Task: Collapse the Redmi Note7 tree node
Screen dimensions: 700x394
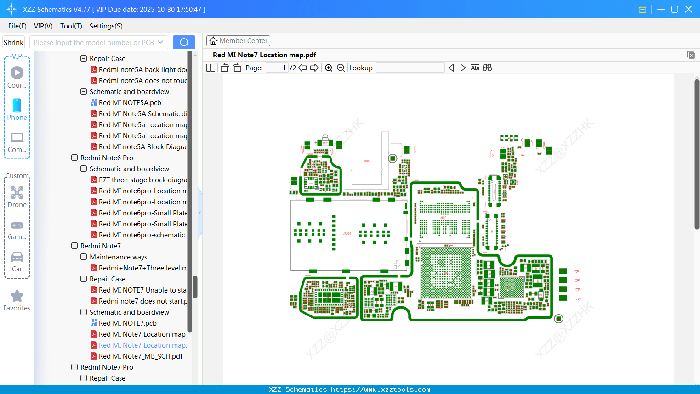Action: point(74,246)
